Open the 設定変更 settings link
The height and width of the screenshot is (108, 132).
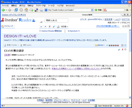pyautogui.click(x=108, y=20)
